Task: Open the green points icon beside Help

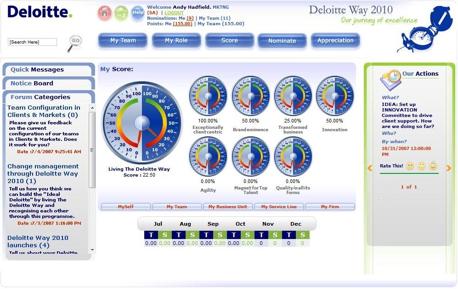Action: pyautogui.click(x=121, y=13)
